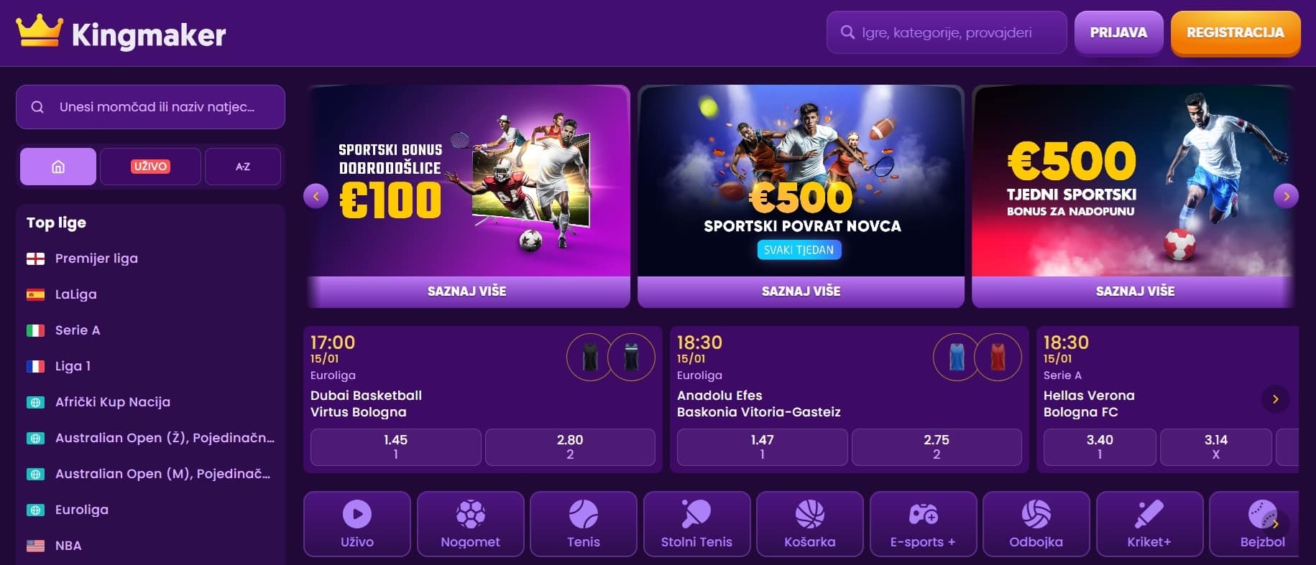Open the Nogomet football sport category

click(470, 524)
